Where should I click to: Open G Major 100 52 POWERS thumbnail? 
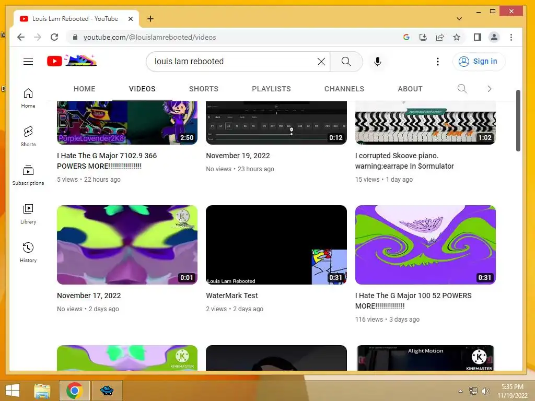[x=425, y=244]
